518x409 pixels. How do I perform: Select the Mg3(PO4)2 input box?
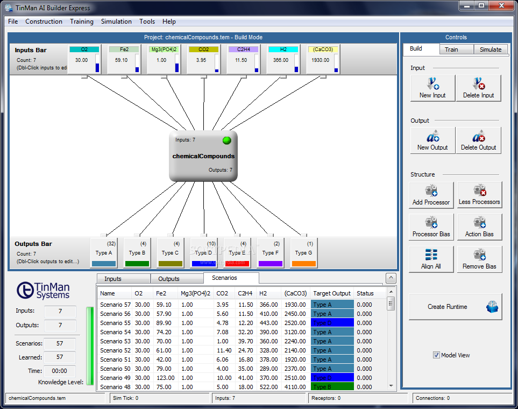(164, 60)
